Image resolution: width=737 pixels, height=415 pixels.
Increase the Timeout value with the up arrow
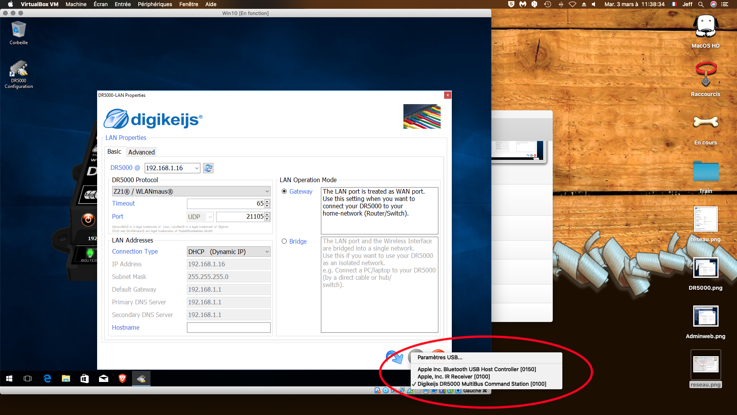click(x=267, y=201)
